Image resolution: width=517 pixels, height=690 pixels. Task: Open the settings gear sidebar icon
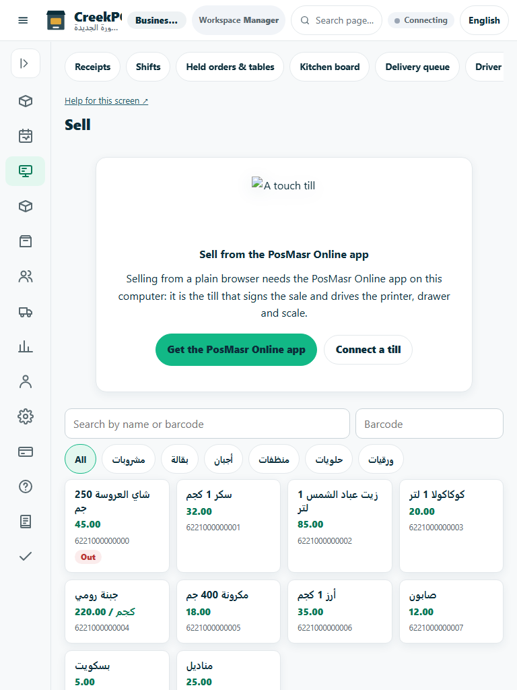click(x=26, y=416)
